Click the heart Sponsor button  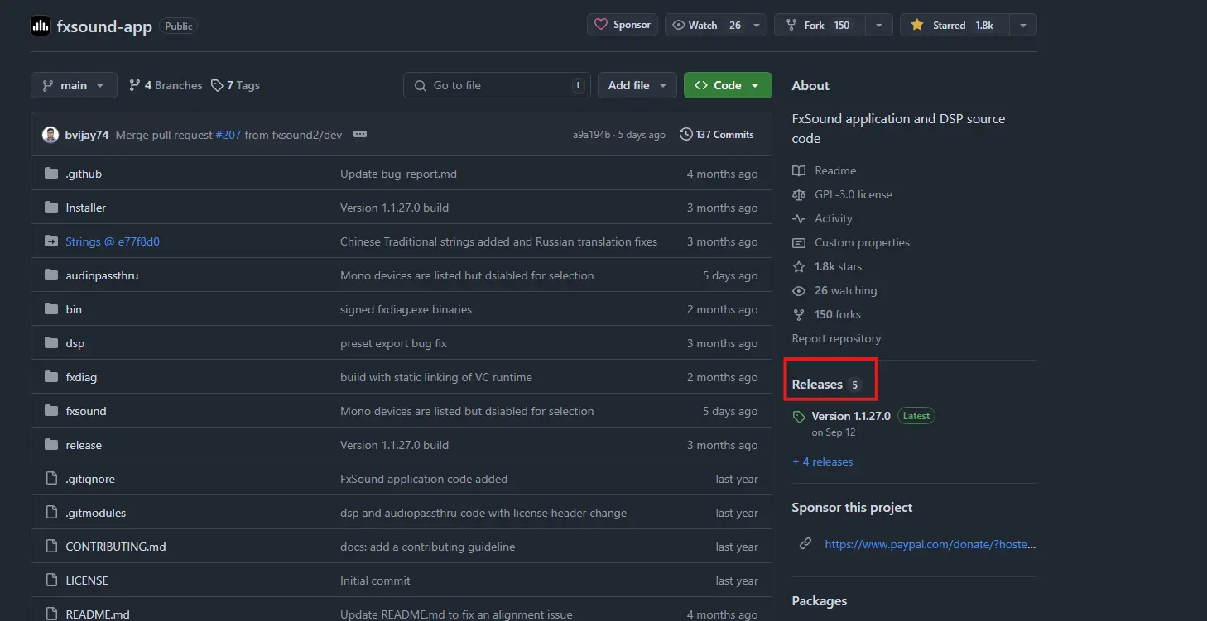coord(623,25)
